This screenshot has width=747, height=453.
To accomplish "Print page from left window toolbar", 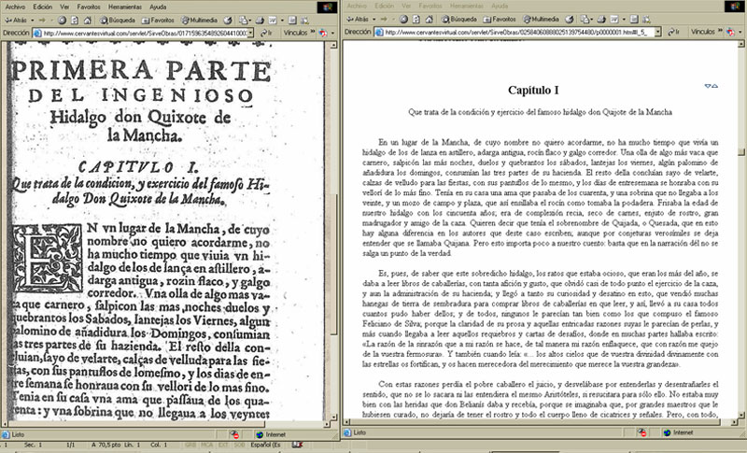I will [x=260, y=21].
